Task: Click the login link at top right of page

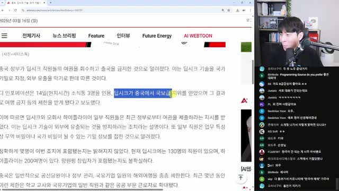Action: tap(249, 20)
